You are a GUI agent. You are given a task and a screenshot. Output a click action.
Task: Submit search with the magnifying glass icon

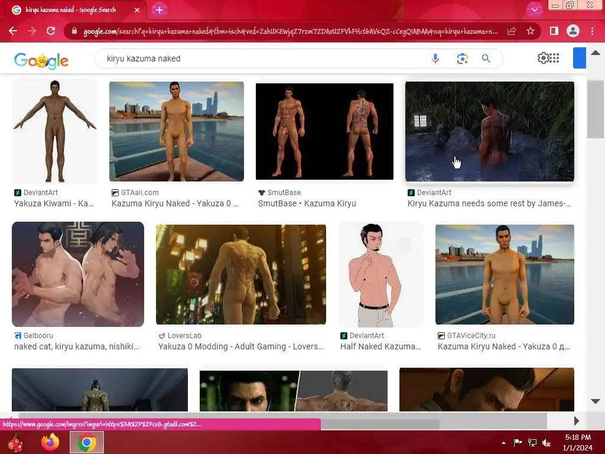[486, 59]
